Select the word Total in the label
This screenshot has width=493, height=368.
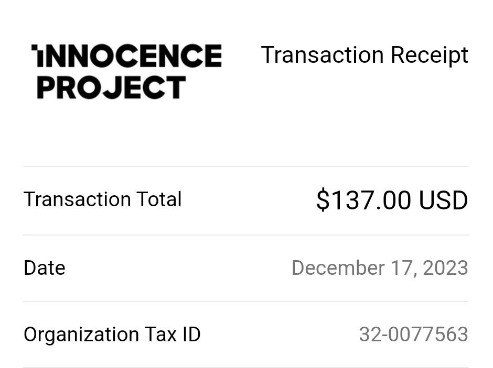point(159,199)
